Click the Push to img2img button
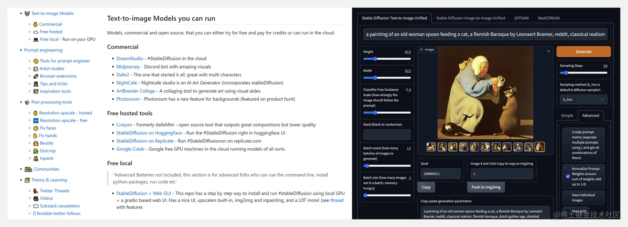Viewport: 628px width, 227px height. click(486, 187)
